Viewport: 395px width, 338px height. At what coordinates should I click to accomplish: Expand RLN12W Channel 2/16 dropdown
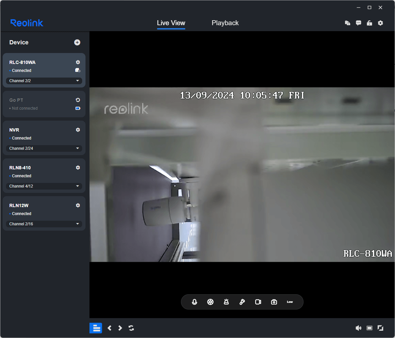44,224
